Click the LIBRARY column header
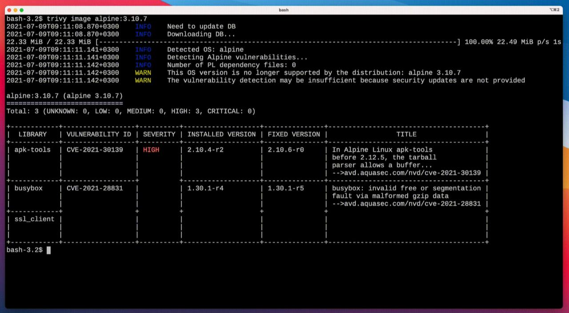Viewport: 569px width, 313px height. [x=32, y=134]
